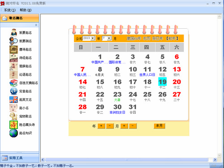Open 自选文摘起名 books icon
224x168 pixels.
point(13,83)
